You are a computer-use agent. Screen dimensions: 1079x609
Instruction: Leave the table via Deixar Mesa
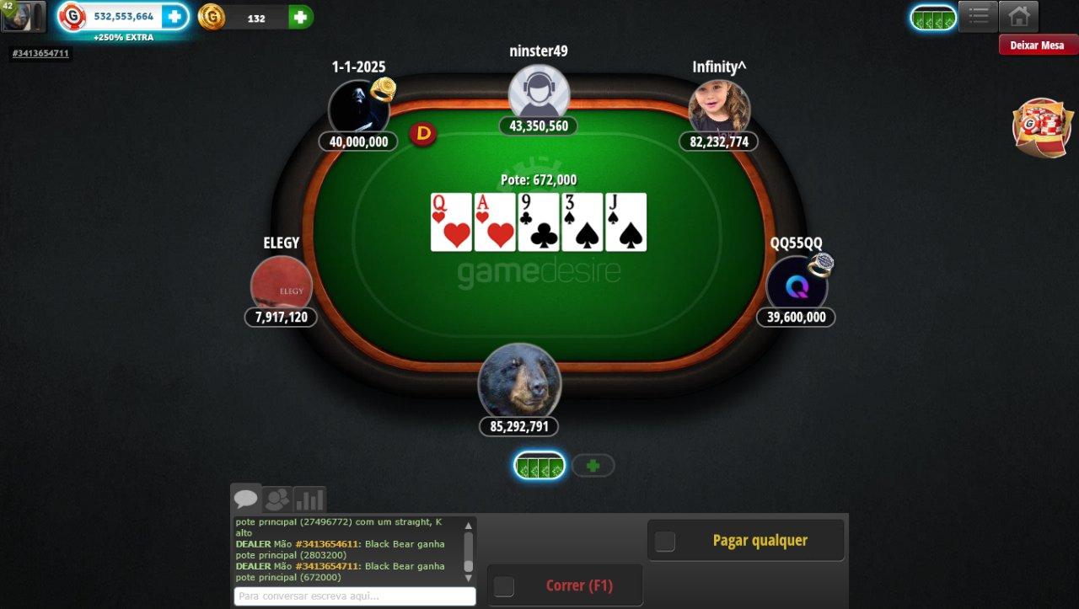[1038, 45]
